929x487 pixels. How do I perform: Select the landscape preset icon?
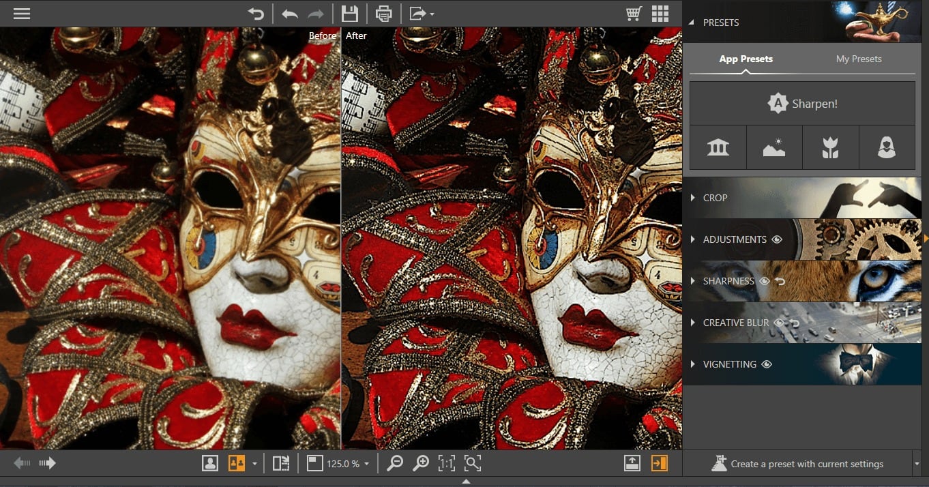click(x=774, y=147)
